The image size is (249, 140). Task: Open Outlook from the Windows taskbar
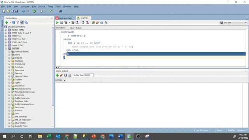[x=58, y=136]
